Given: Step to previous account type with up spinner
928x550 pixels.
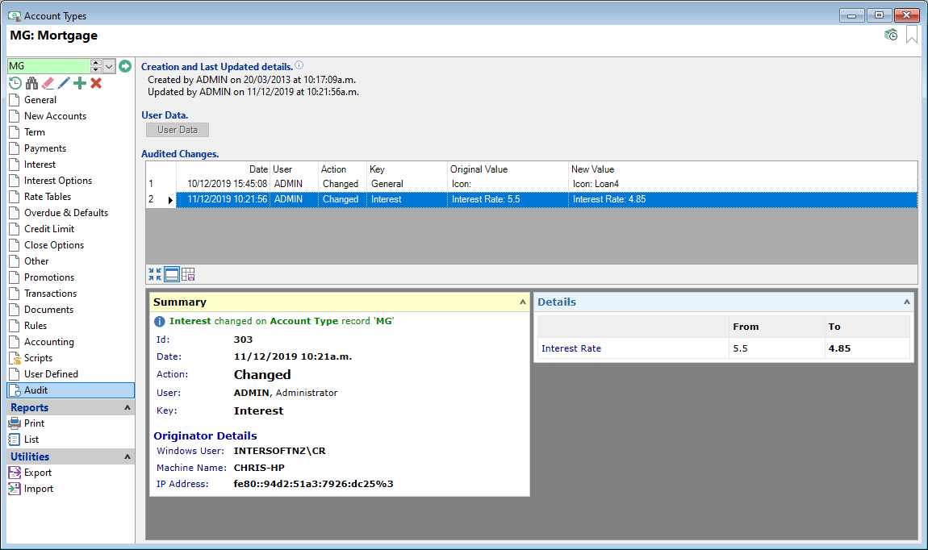Looking at the screenshot, I should click(x=96, y=63).
